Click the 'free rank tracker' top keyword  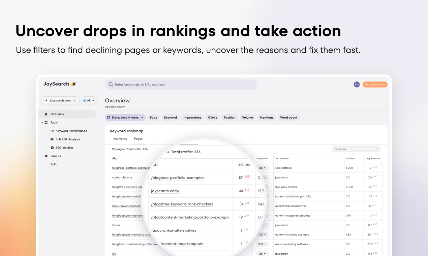[x=286, y=187]
